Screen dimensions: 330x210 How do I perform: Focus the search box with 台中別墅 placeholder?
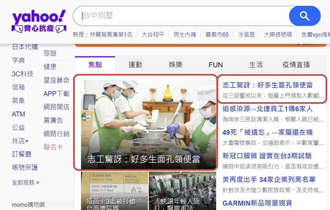pos(181,16)
